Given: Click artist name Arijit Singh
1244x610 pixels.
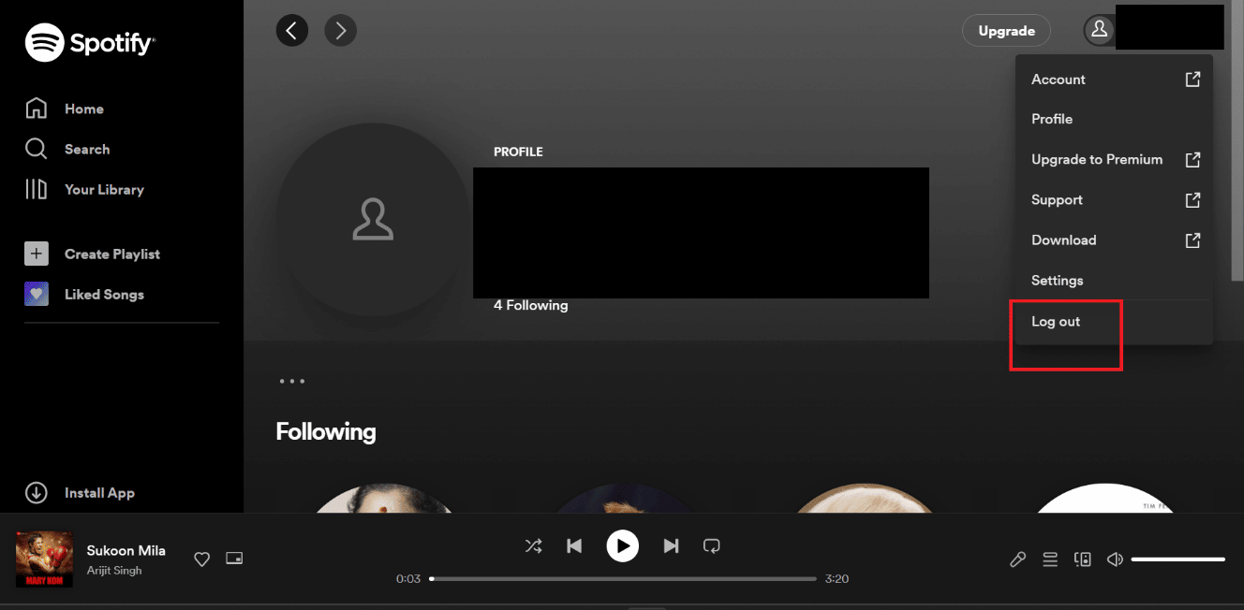Looking at the screenshot, I should pos(114,571).
